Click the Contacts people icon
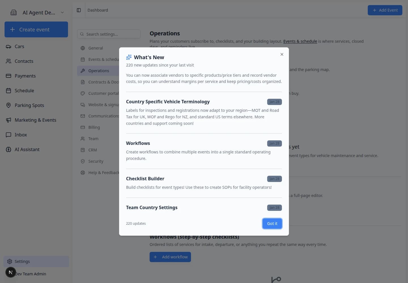 [8, 61]
